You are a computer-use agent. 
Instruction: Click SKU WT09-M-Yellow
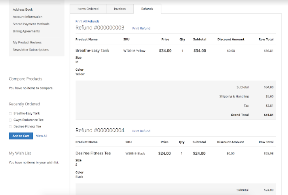pos(134,51)
